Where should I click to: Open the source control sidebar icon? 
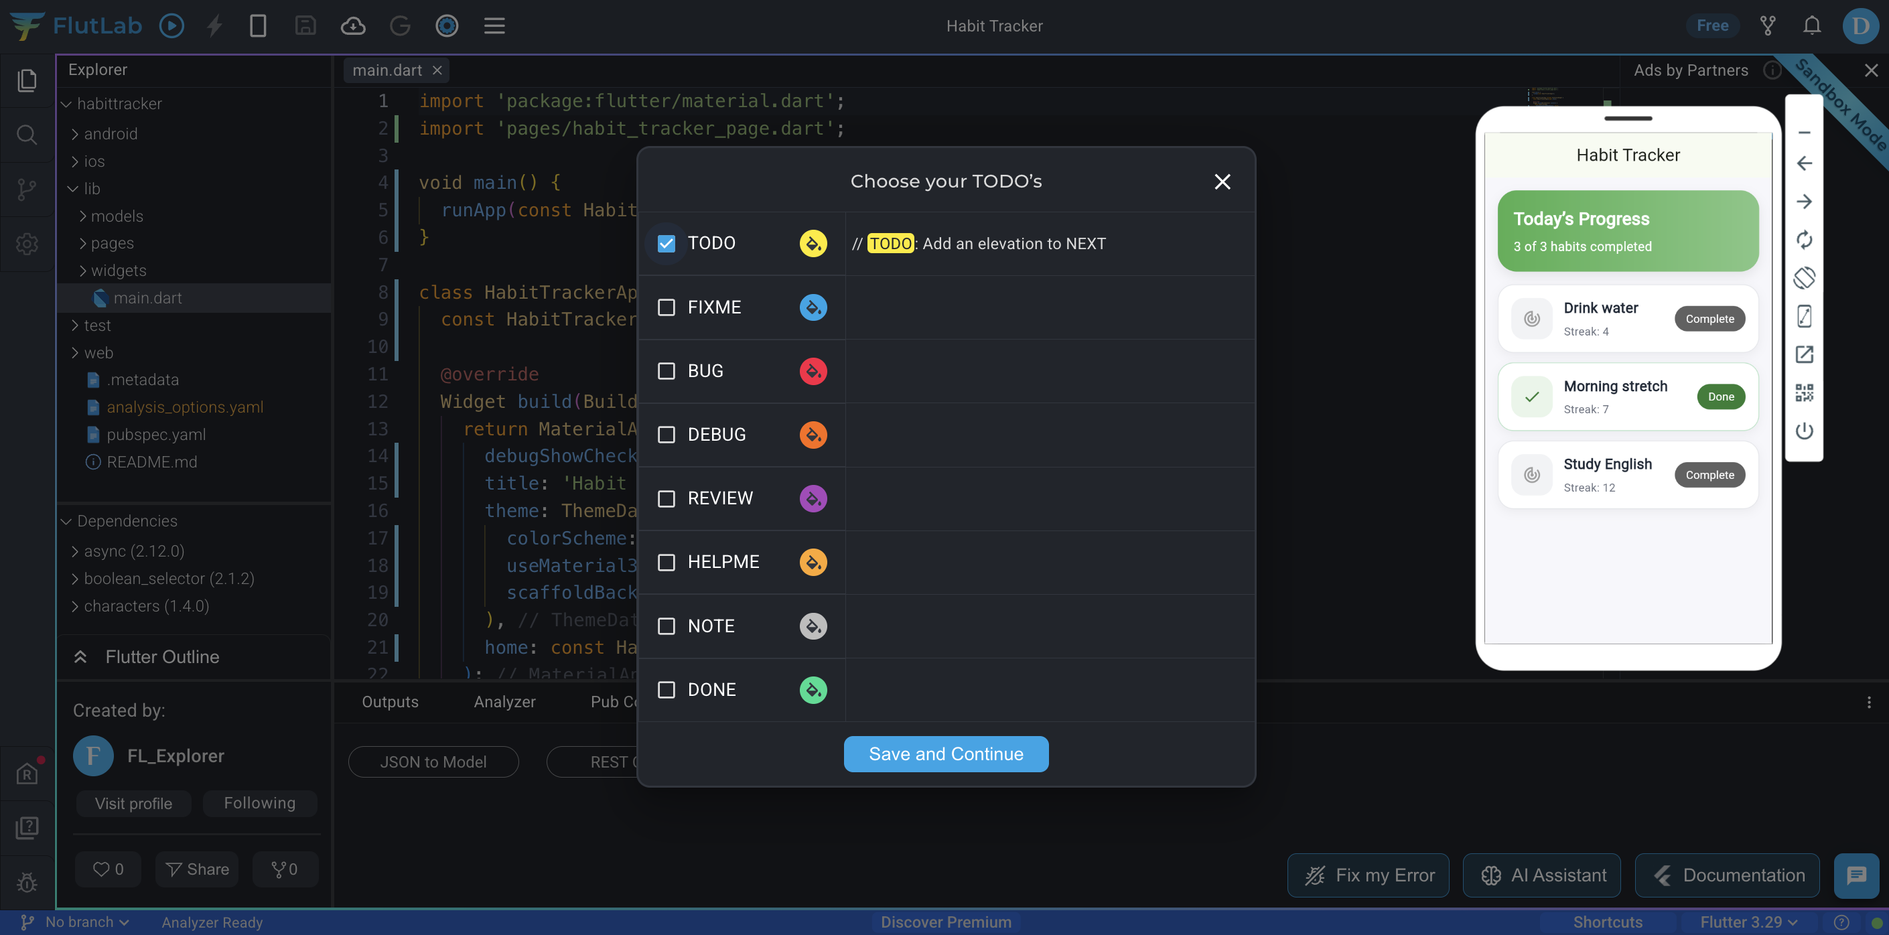[x=27, y=189]
